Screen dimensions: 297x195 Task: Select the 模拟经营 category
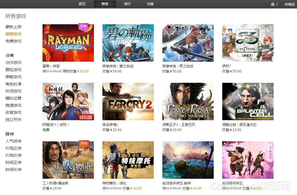click(x=13, y=98)
